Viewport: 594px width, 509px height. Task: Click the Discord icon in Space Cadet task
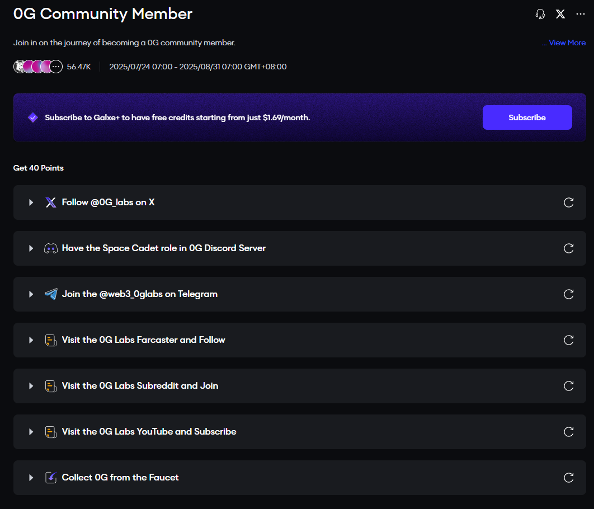pos(51,248)
